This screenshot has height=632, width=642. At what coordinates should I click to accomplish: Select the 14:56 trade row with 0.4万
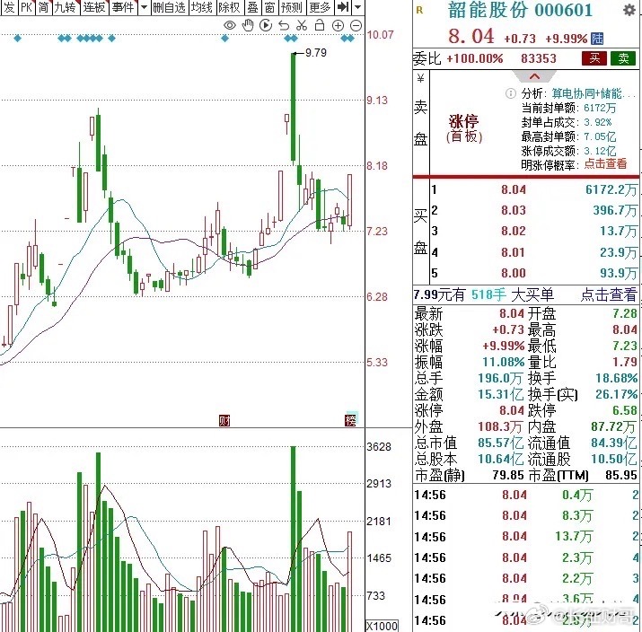[x=526, y=495]
